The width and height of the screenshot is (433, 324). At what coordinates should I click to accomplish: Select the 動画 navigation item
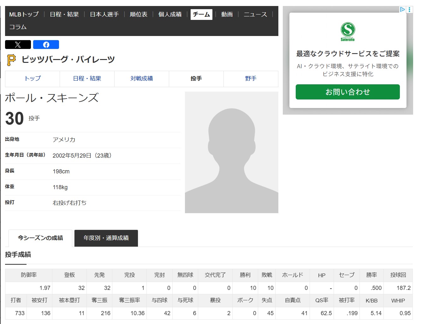(227, 15)
